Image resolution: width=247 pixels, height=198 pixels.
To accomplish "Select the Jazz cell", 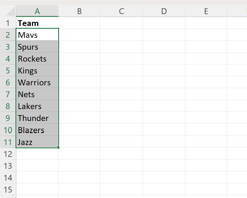I will pyautogui.click(x=37, y=142).
